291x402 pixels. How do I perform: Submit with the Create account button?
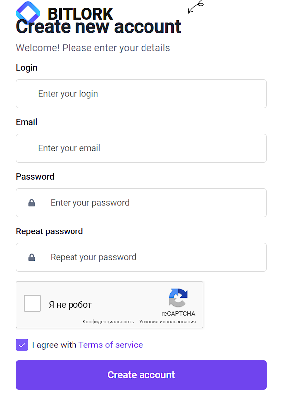pyautogui.click(x=141, y=375)
